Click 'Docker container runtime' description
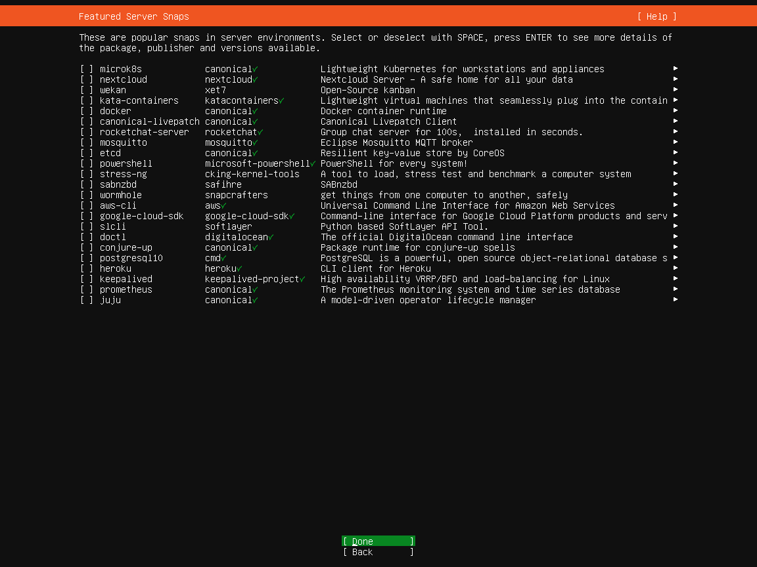 point(384,111)
